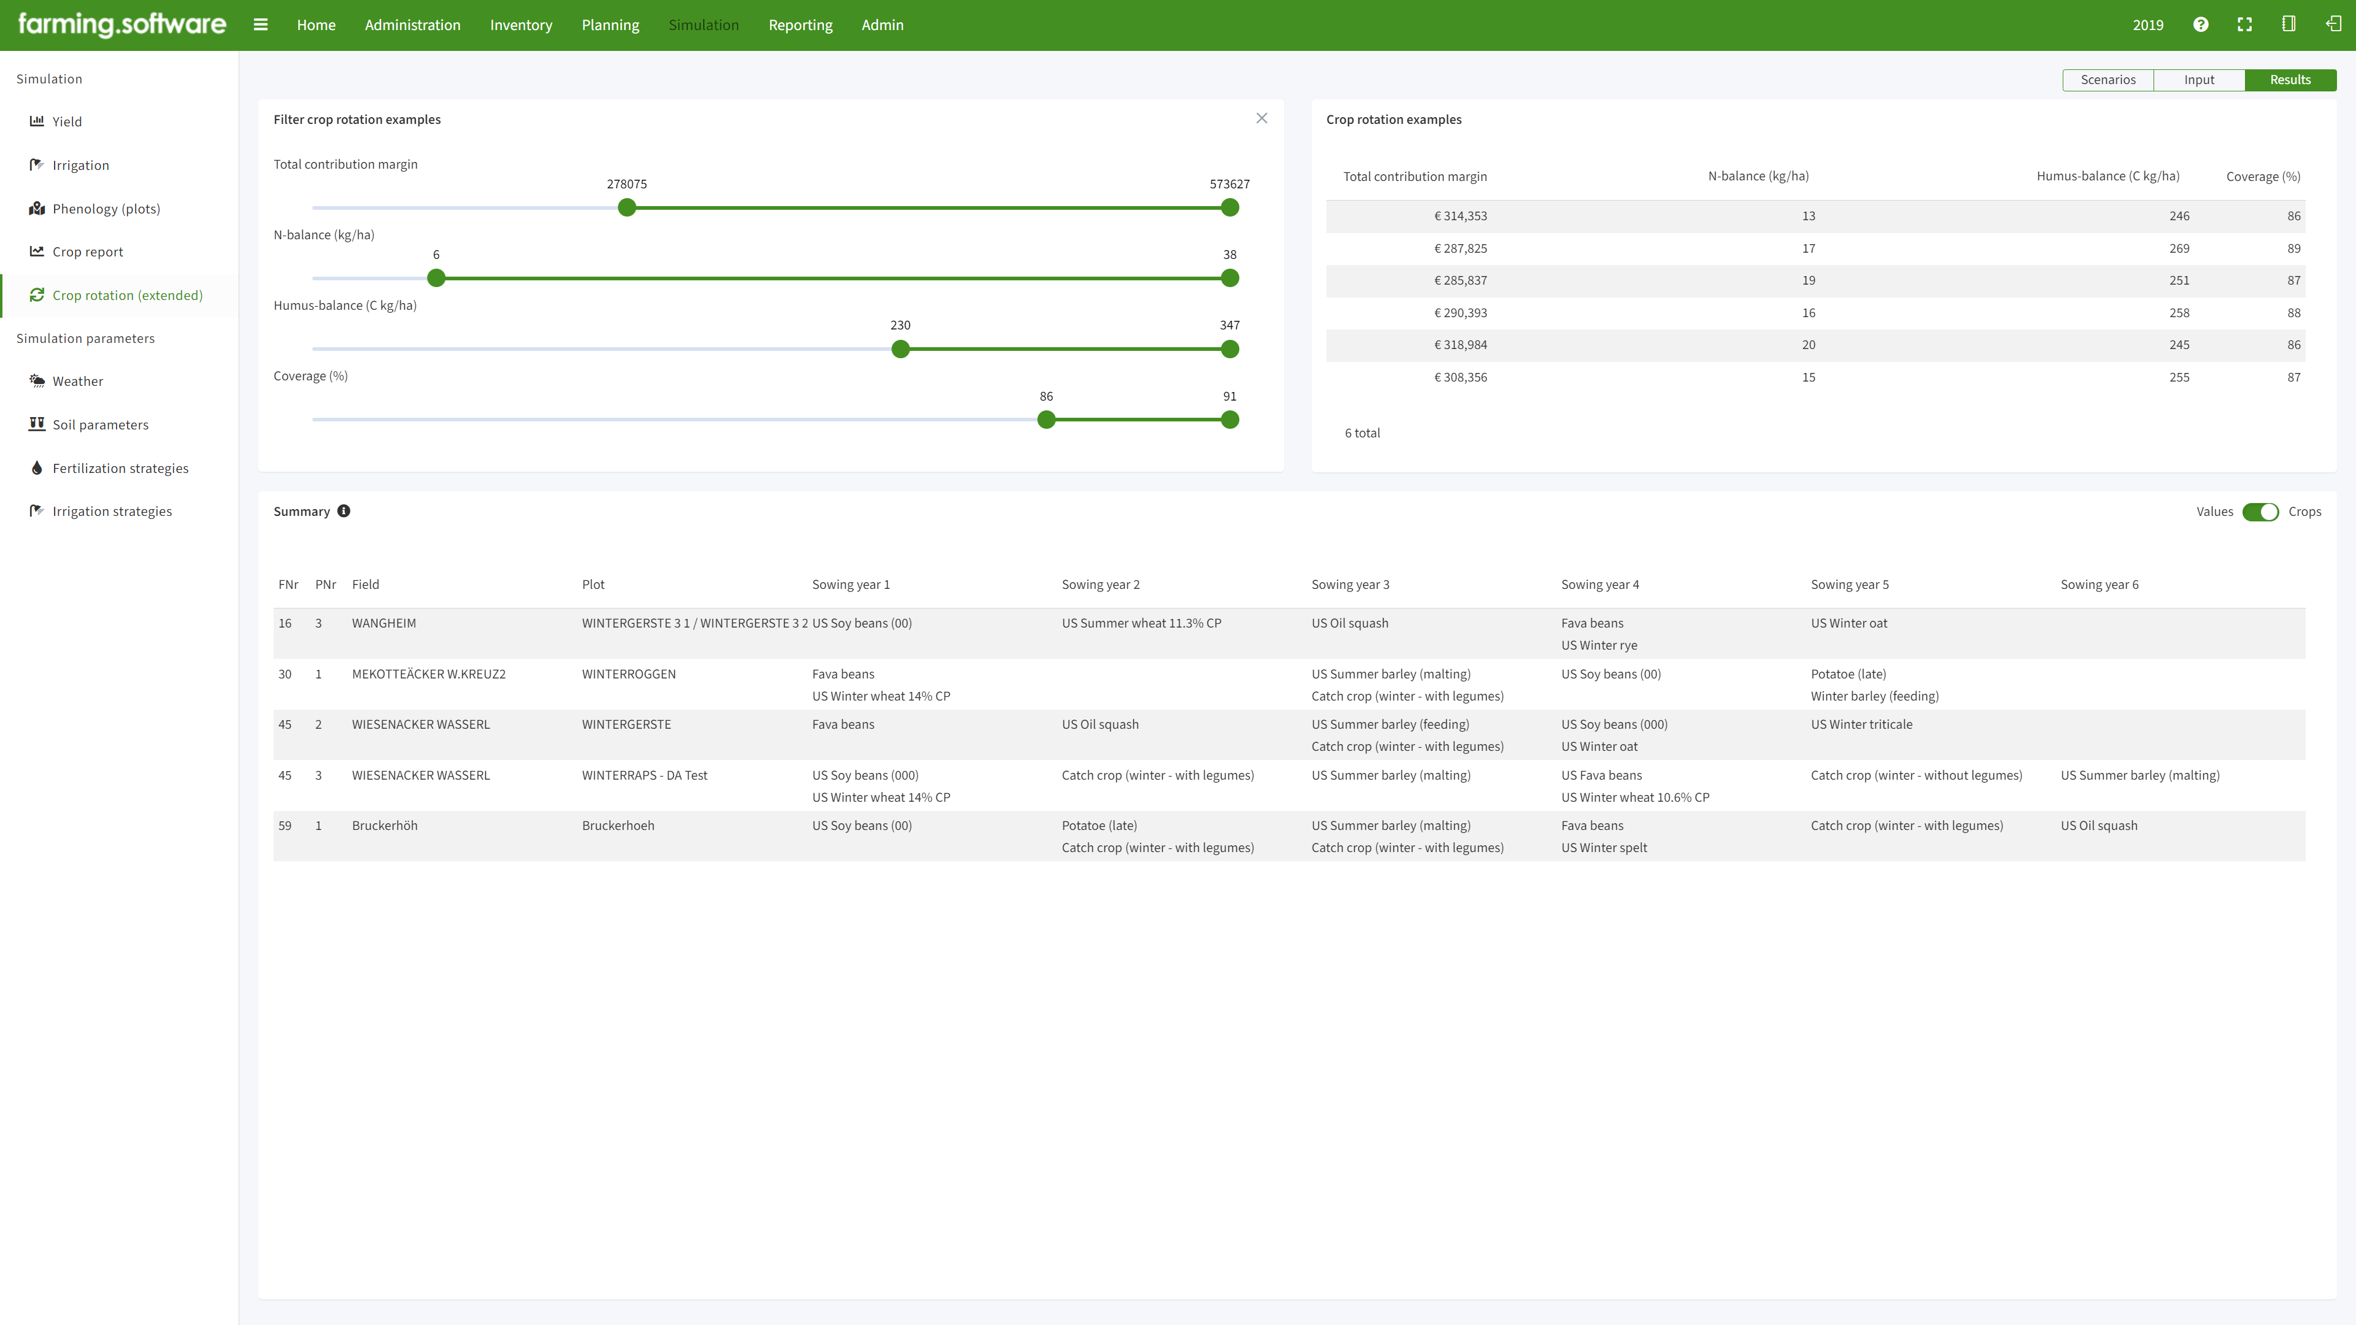Click N-balance slider upper handle at 38
Viewport: 2356px width, 1325px height.
tap(1230, 278)
